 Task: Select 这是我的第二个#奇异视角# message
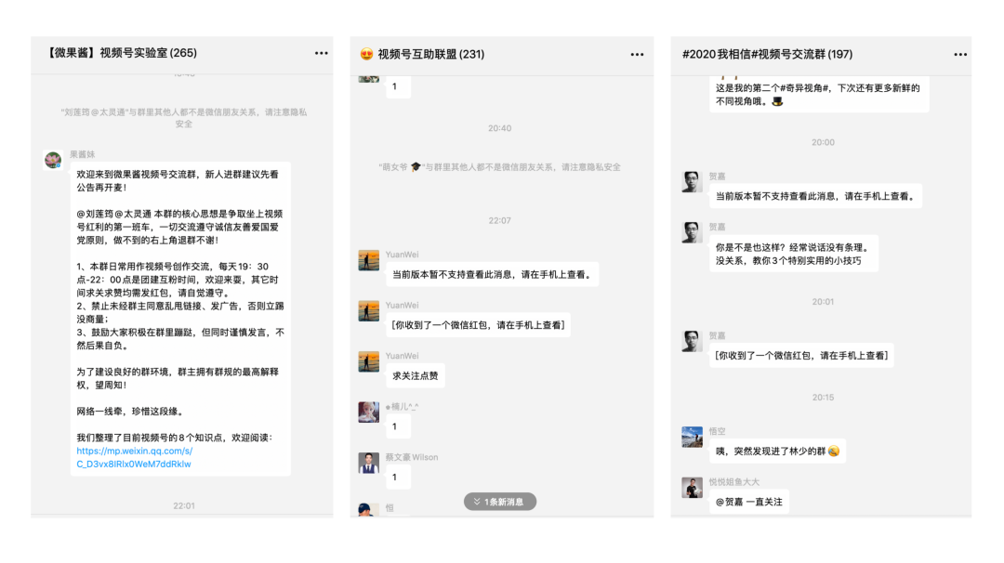point(819,94)
